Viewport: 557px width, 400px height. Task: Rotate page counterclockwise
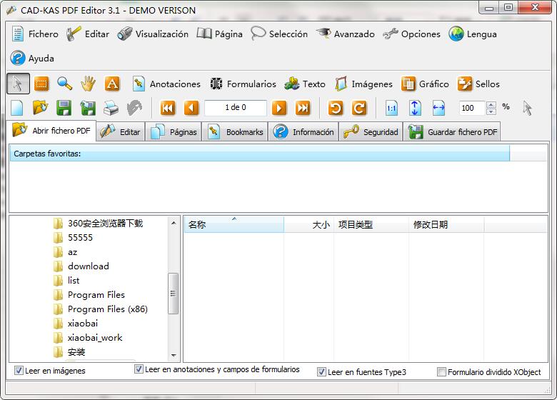click(x=336, y=108)
